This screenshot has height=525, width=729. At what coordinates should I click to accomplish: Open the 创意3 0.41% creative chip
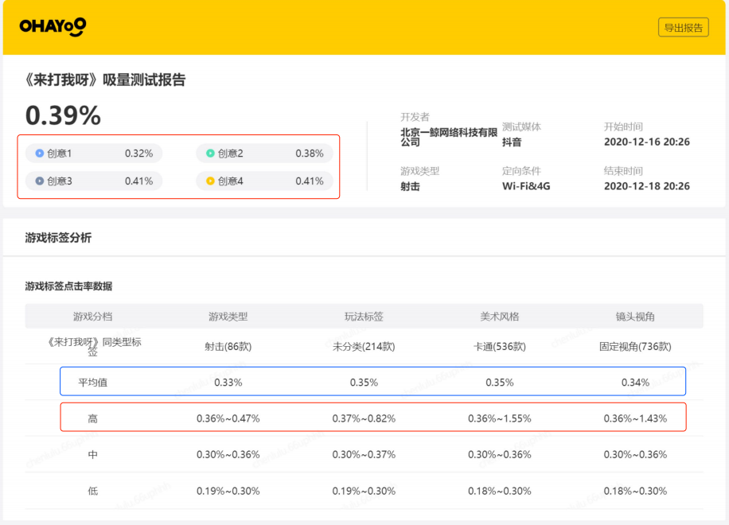tap(94, 181)
